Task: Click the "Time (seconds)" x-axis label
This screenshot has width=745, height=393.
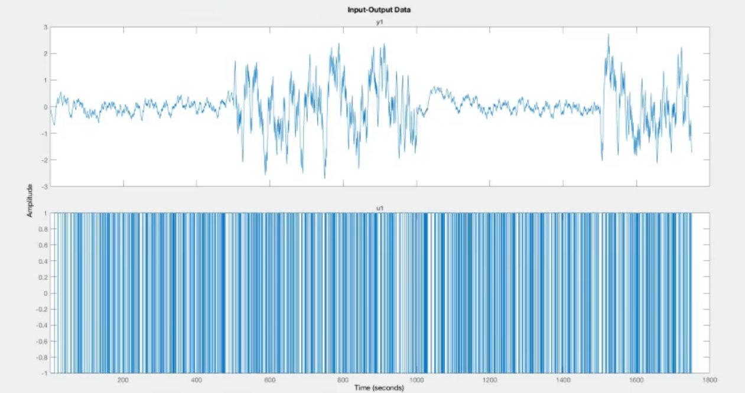Action: 379,388
